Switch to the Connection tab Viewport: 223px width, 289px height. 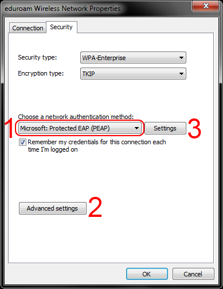point(28,28)
